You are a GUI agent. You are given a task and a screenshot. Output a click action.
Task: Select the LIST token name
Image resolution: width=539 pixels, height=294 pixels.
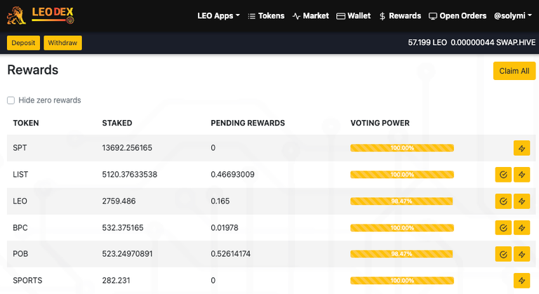[20, 175]
